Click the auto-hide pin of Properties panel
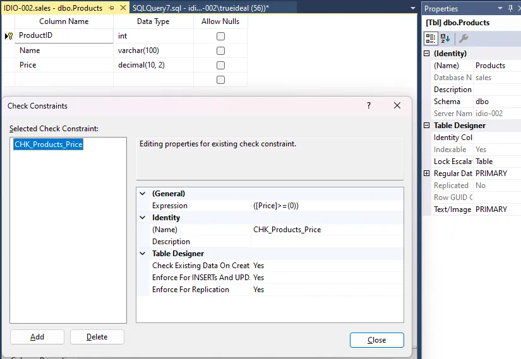The height and width of the screenshot is (359, 521). tap(511, 8)
